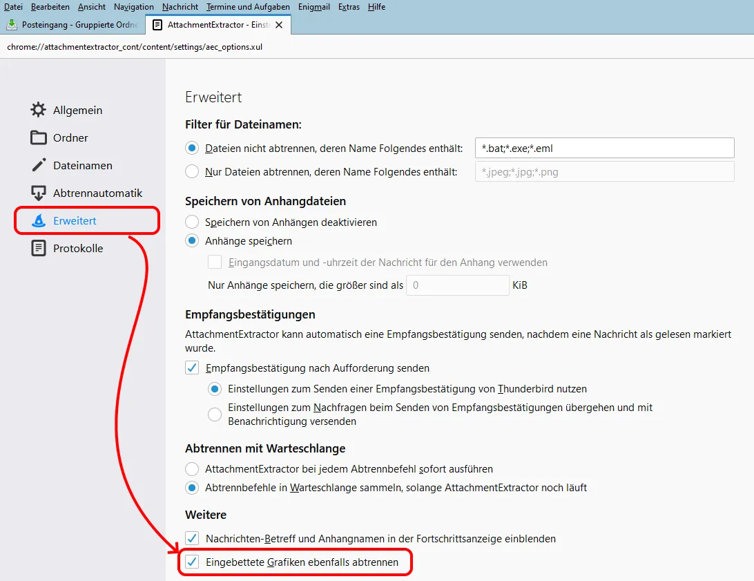
Task: Open the Enigmail menu
Action: click(313, 7)
